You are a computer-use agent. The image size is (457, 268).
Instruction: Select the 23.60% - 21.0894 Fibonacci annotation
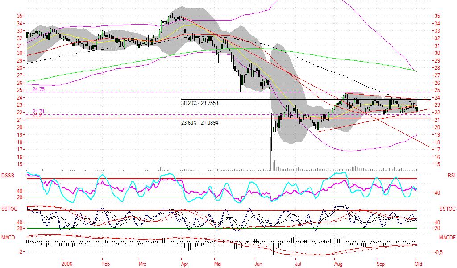point(199,122)
